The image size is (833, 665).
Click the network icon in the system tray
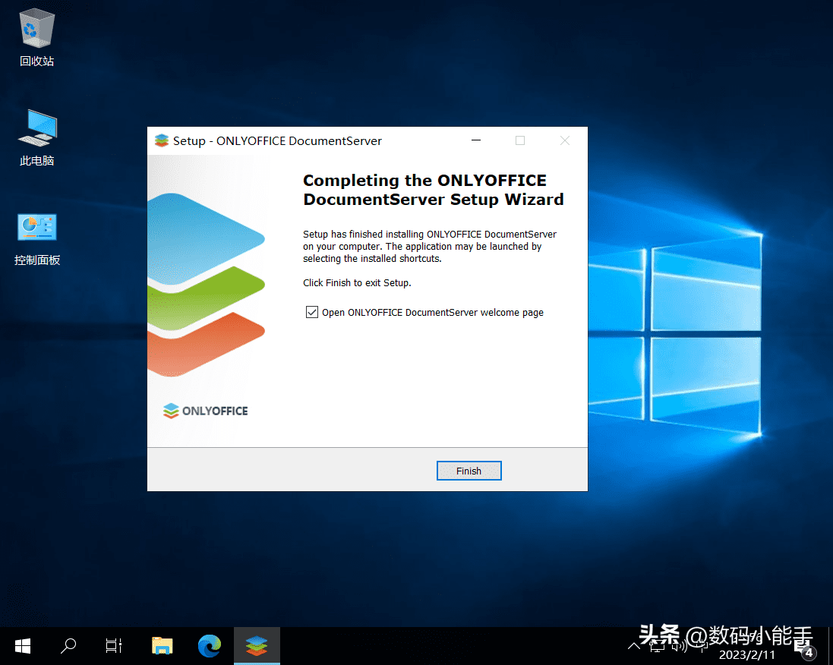[658, 646]
